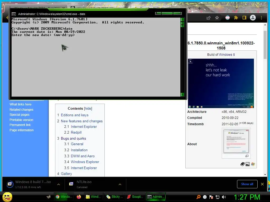Go to the Gallery section

point(66,174)
